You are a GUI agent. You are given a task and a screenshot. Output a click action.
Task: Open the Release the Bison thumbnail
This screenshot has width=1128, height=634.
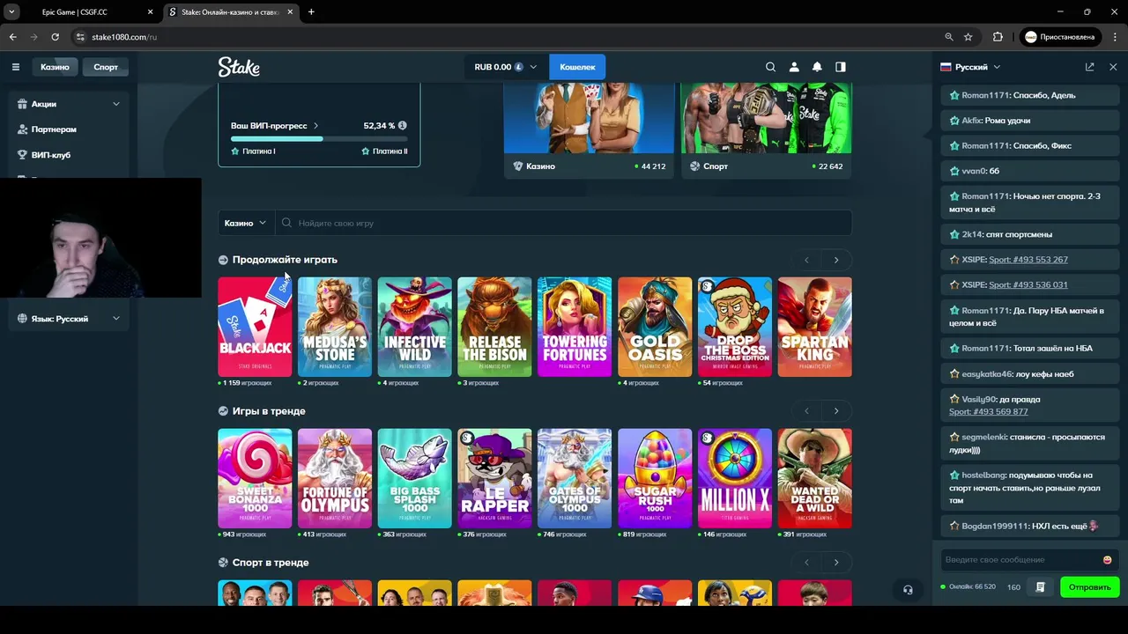coord(494,327)
